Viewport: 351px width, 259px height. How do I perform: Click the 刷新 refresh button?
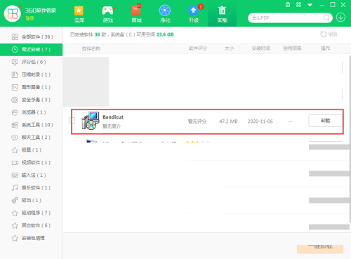click(329, 34)
